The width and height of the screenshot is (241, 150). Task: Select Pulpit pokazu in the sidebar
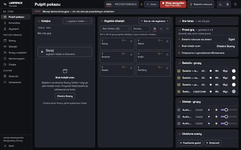pos(16,17)
